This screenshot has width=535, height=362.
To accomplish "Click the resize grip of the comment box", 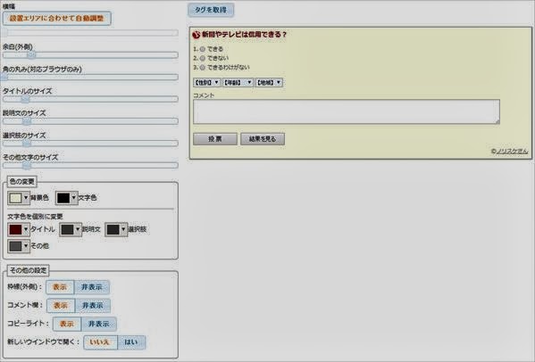I will coord(497,121).
